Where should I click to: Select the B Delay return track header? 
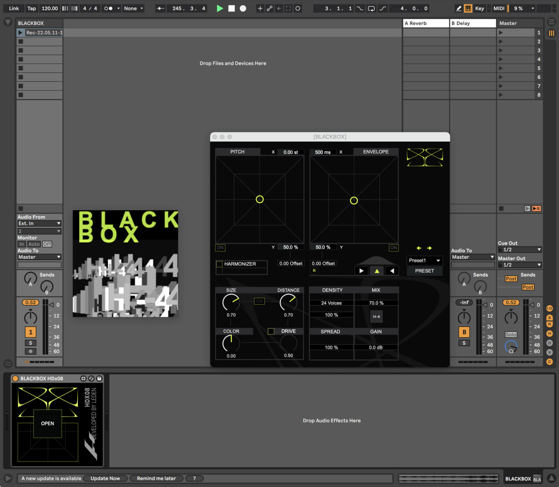point(472,23)
